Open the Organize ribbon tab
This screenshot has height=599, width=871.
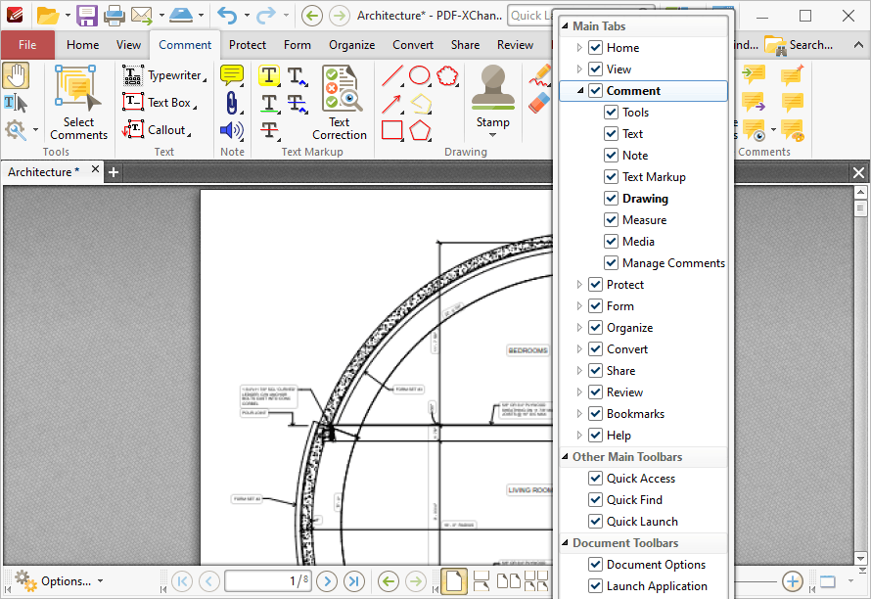click(x=351, y=45)
